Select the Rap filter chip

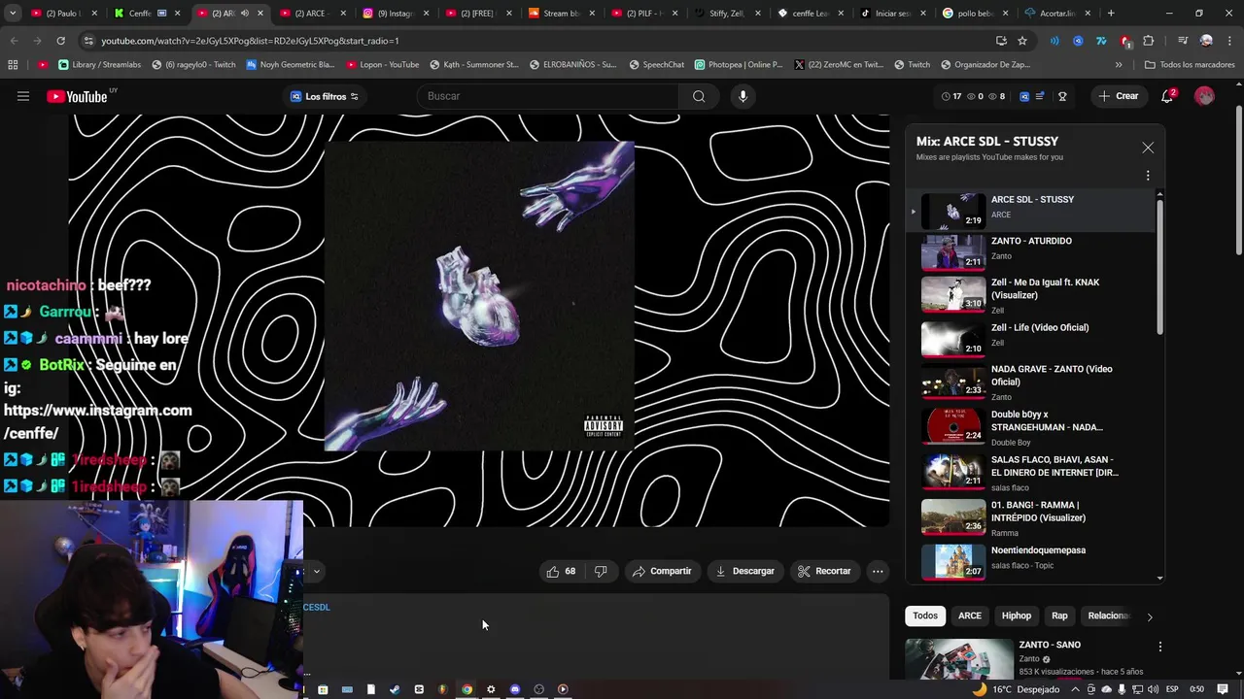click(1059, 616)
